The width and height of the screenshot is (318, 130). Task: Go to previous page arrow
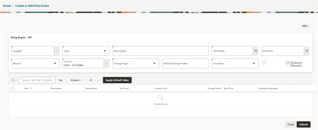click(x=298, y=113)
